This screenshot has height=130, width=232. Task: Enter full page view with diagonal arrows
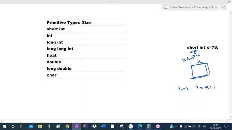(223, 7)
